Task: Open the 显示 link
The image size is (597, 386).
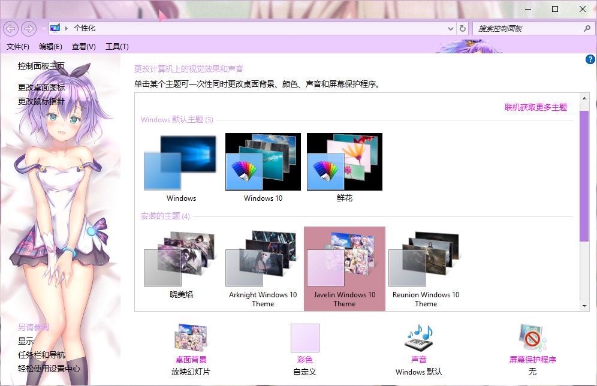Action: [x=26, y=341]
